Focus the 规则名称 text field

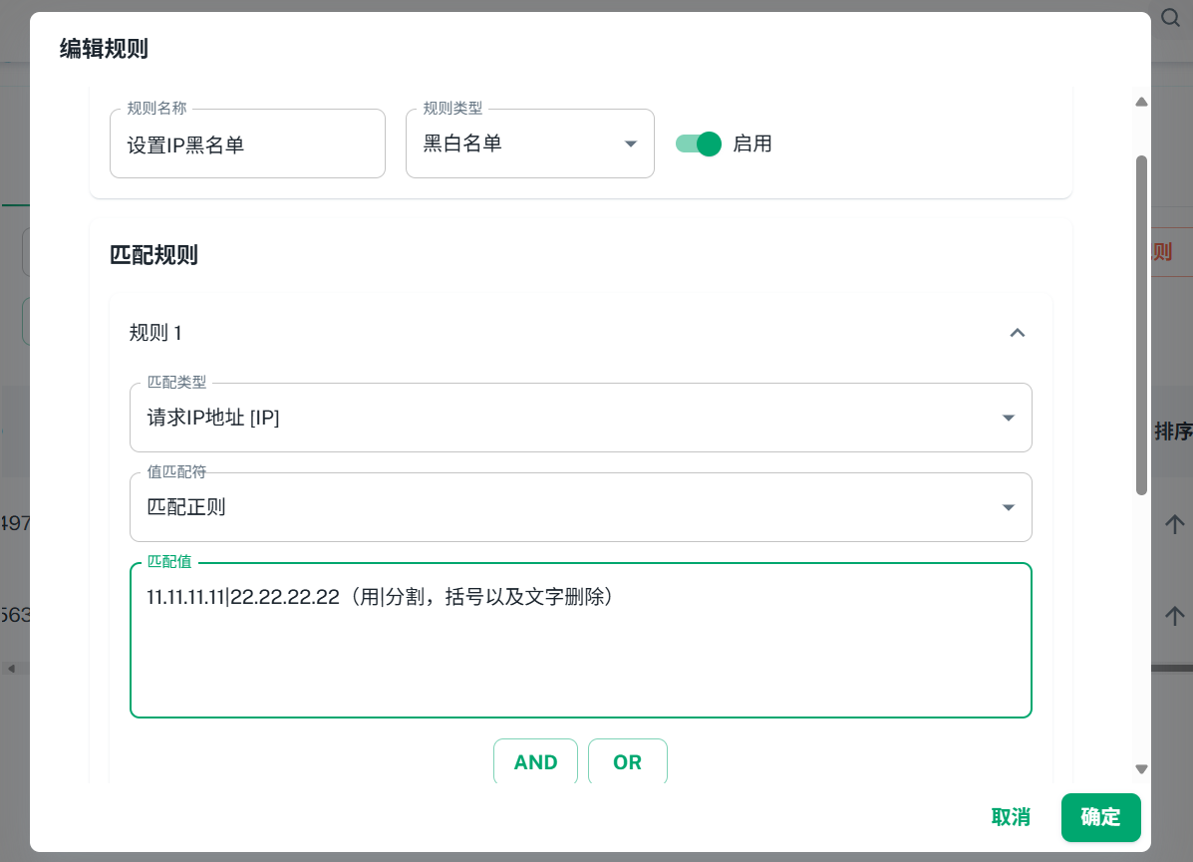[247, 145]
